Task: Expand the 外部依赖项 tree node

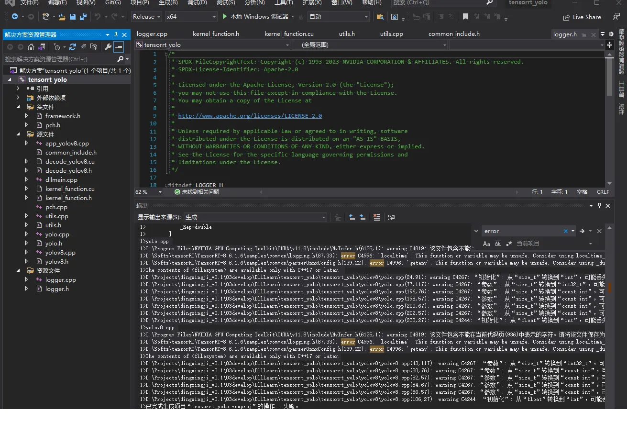Action: tap(18, 98)
